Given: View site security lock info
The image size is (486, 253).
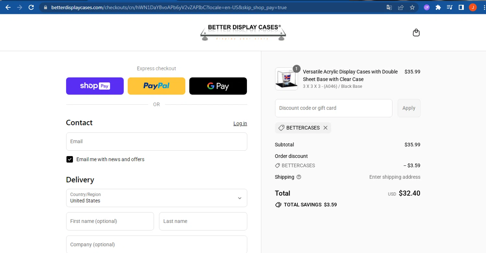Looking at the screenshot, I should click(x=45, y=7).
